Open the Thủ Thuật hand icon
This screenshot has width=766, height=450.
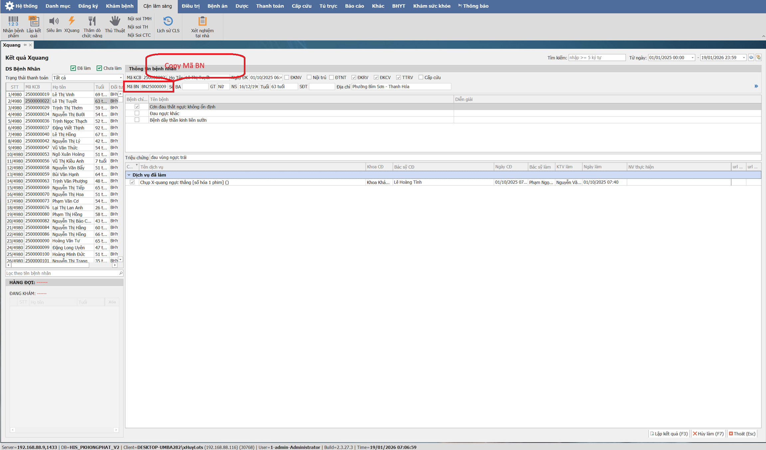point(115,21)
